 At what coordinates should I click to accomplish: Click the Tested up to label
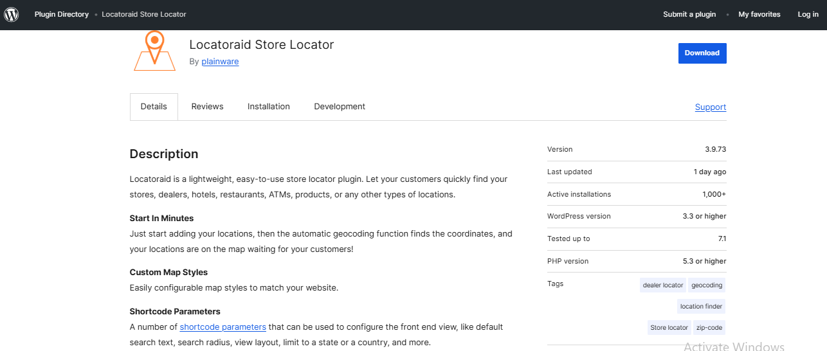[x=568, y=239]
